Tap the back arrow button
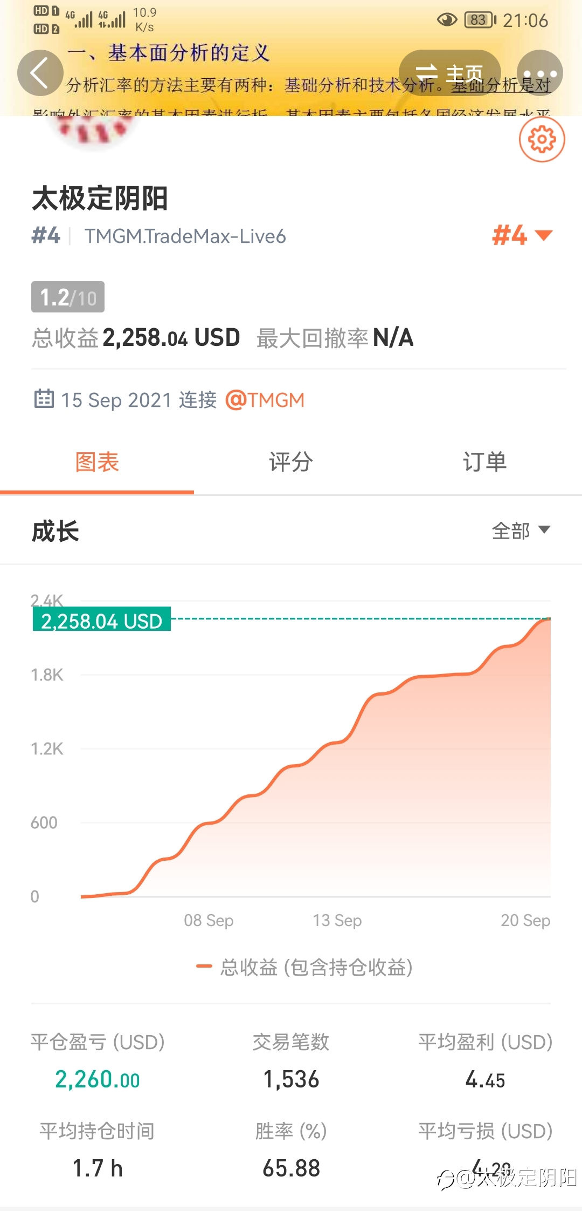The image size is (582, 1211). point(40,73)
